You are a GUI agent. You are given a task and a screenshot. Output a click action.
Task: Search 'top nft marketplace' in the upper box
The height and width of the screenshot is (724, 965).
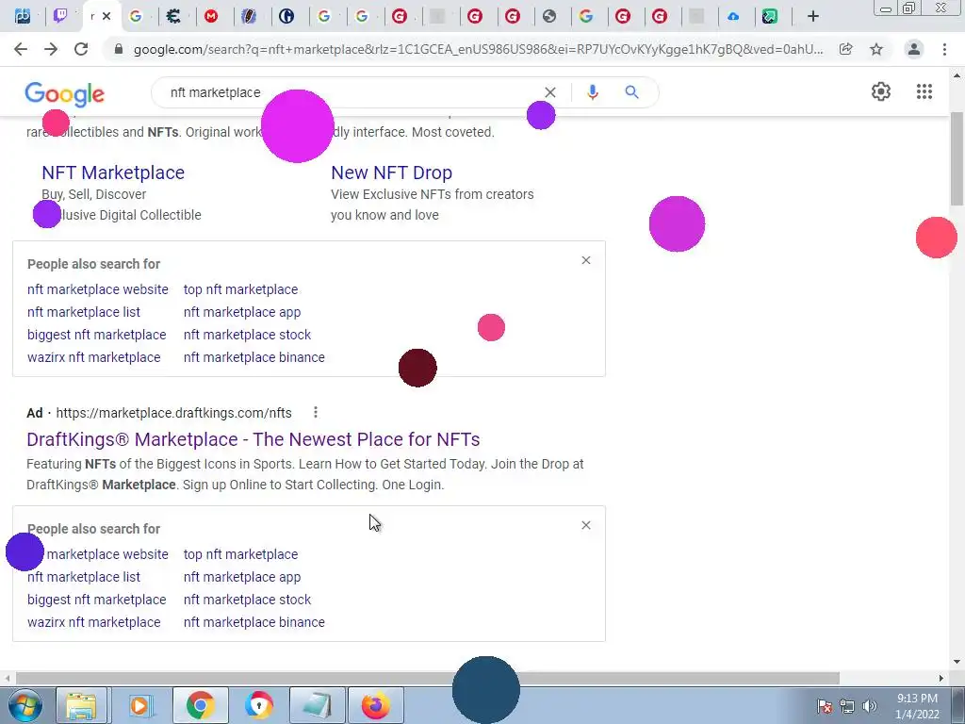tap(240, 289)
